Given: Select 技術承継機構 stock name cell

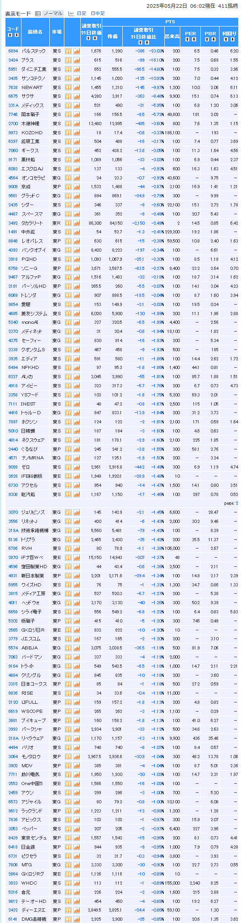Looking at the screenshot, I should tap(35, 530).
